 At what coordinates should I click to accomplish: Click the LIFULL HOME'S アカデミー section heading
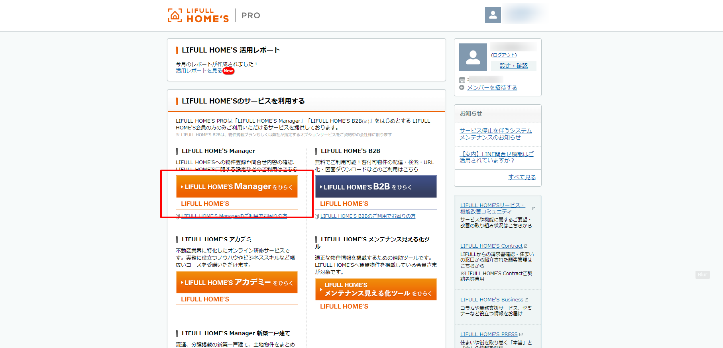[220, 239]
